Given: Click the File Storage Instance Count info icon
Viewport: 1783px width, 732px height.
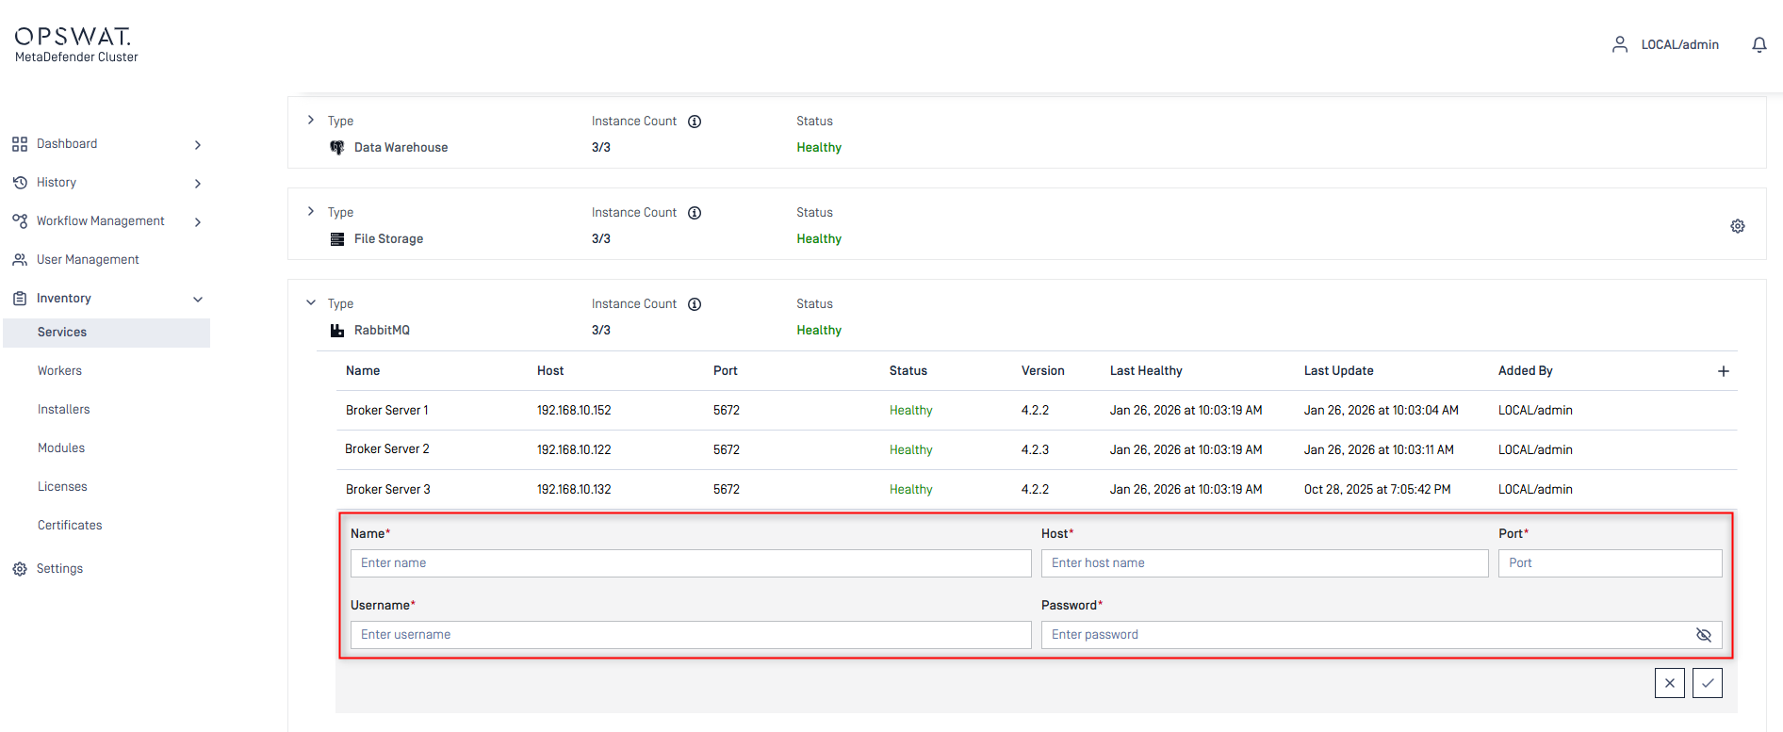Looking at the screenshot, I should (x=695, y=213).
